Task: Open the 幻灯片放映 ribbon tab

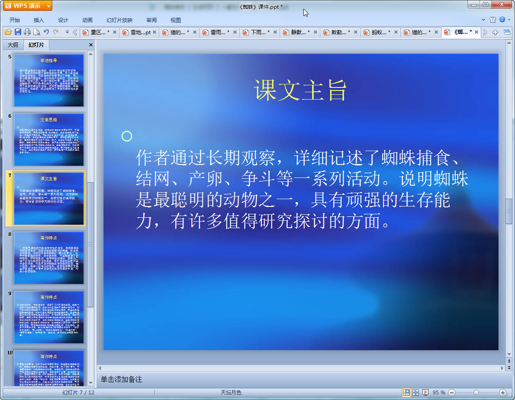Action: tap(119, 20)
